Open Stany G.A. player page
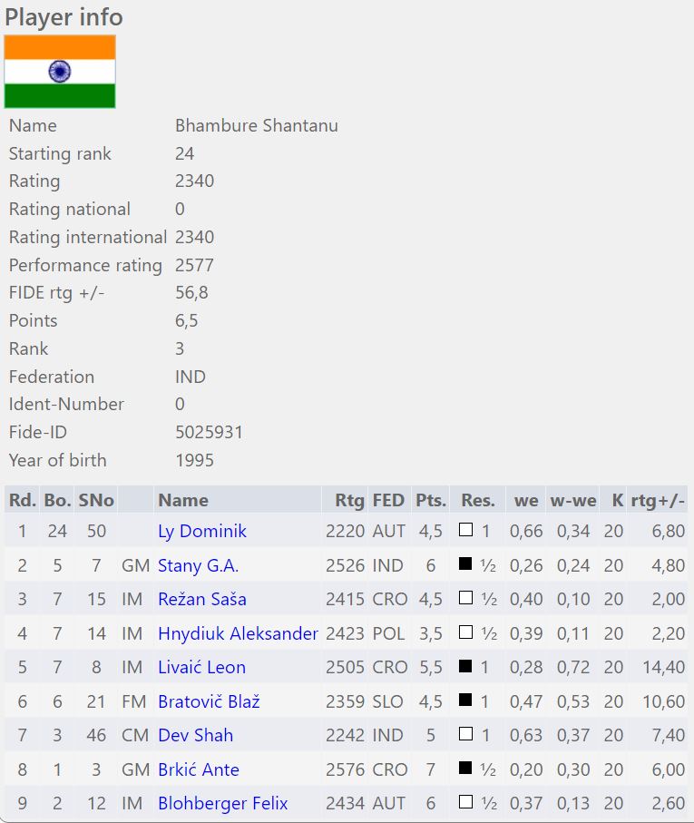Screen dimensions: 694x823 point(198,565)
